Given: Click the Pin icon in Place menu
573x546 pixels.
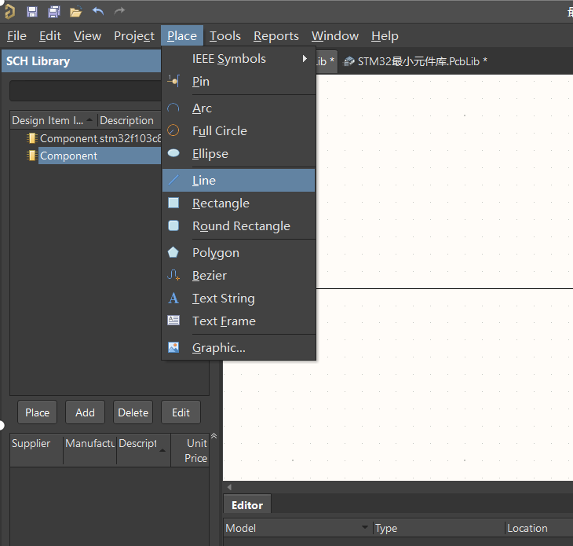Looking at the screenshot, I should click(173, 81).
